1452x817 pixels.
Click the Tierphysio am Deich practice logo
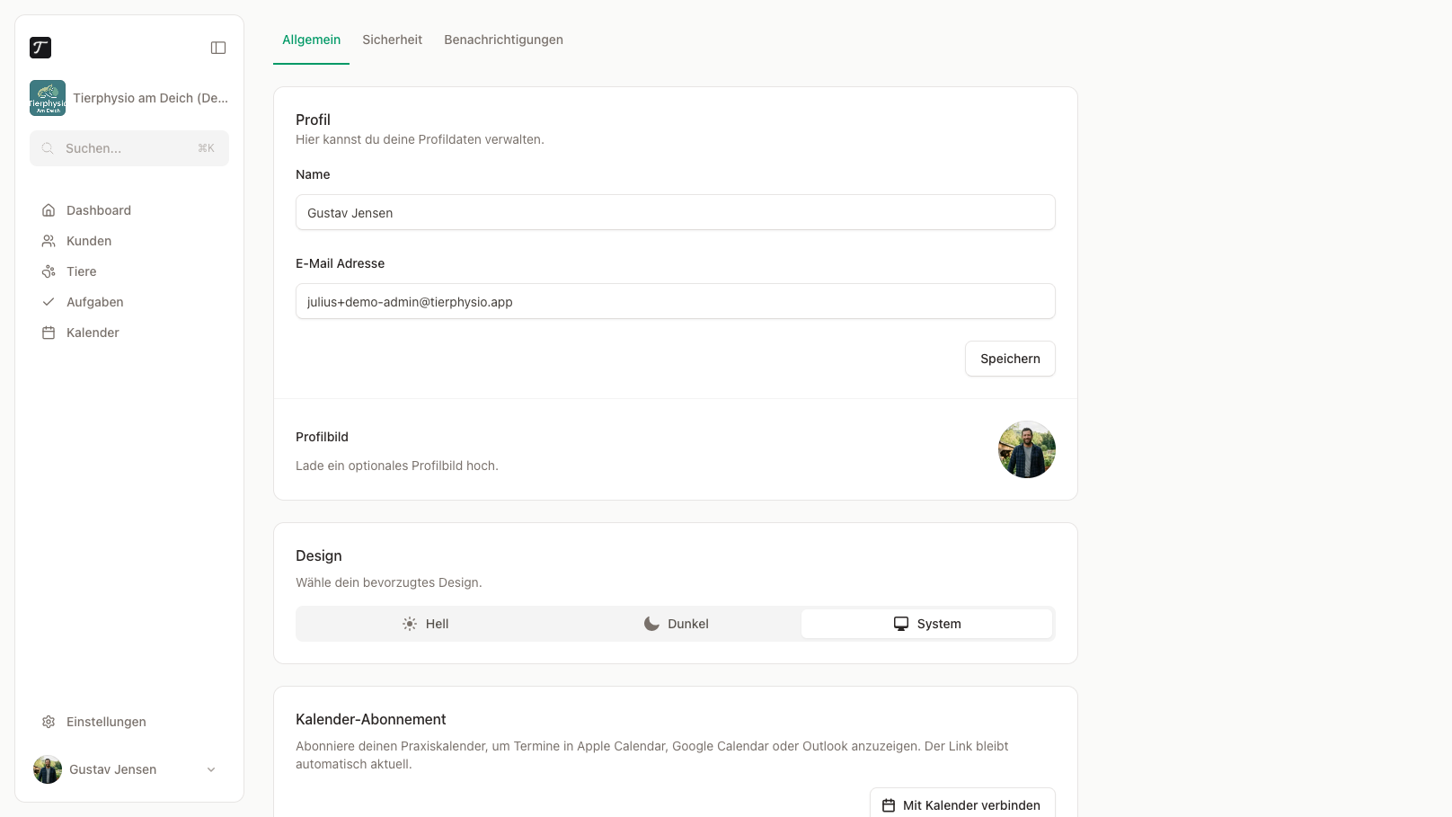(x=48, y=98)
